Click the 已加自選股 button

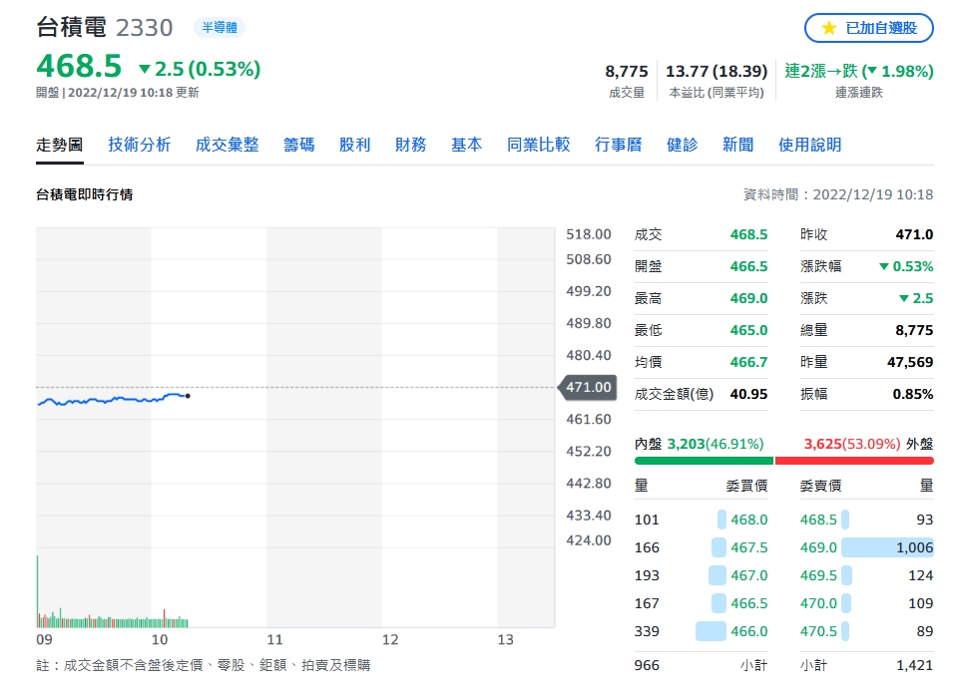point(868,28)
